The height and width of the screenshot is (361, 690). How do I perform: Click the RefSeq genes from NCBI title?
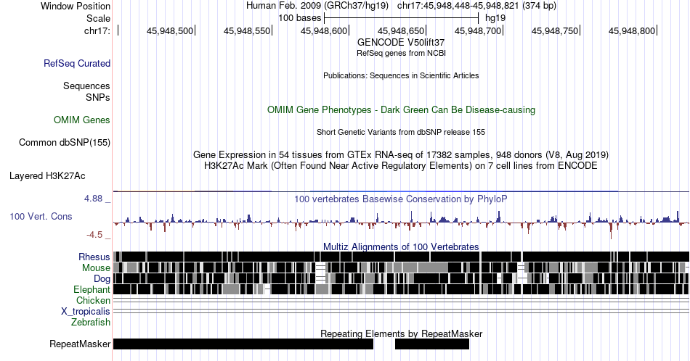point(401,53)
